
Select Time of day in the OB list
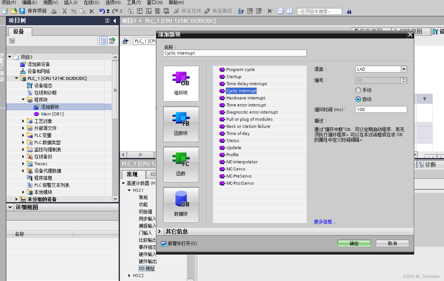238,133
